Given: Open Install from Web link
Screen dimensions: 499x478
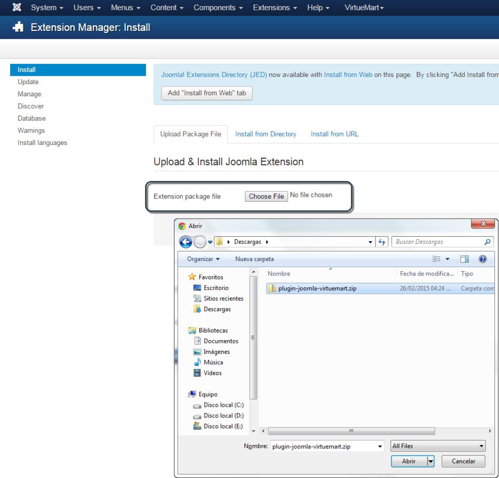Looking at the screenshot, I should 348,75.
